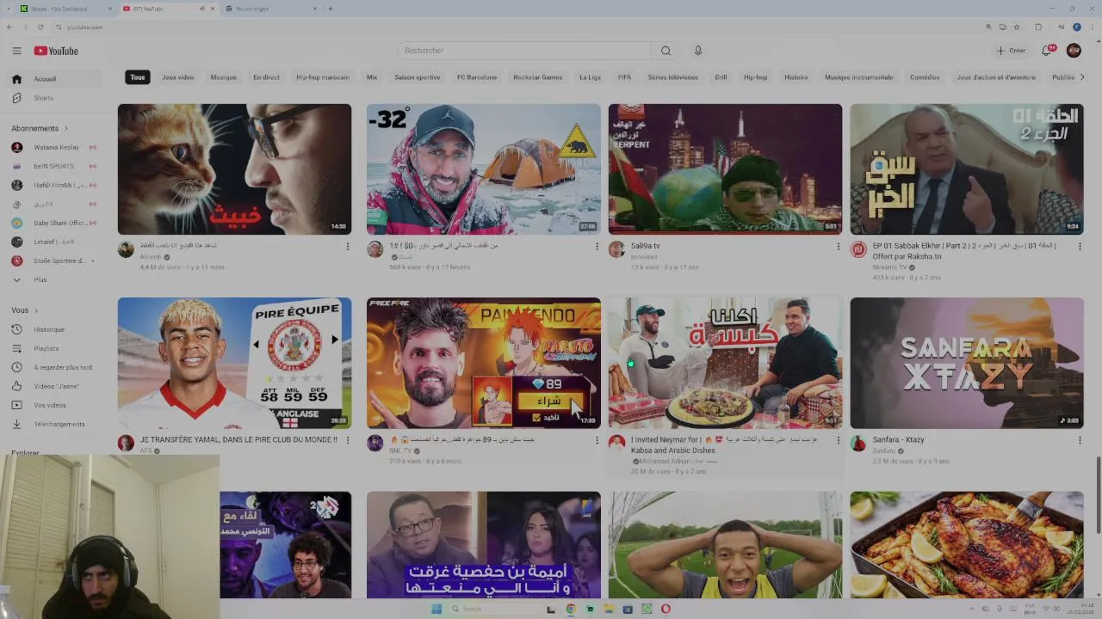Open options menu for Sabbak Elkhir video
This screenshot has height=619, width=1102.
(1080, 246)
